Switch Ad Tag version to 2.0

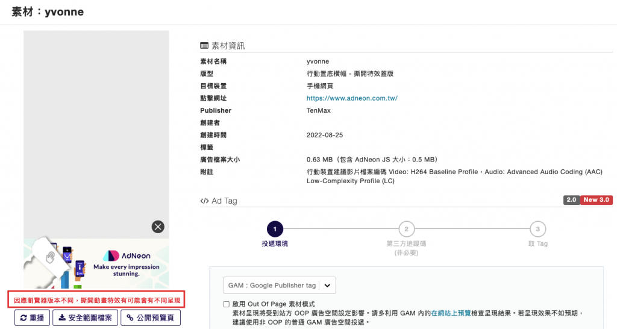571,200
